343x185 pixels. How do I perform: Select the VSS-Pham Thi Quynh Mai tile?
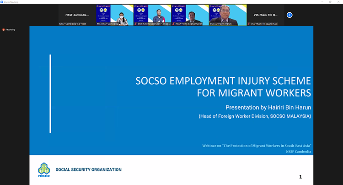[x=266, y=15]
